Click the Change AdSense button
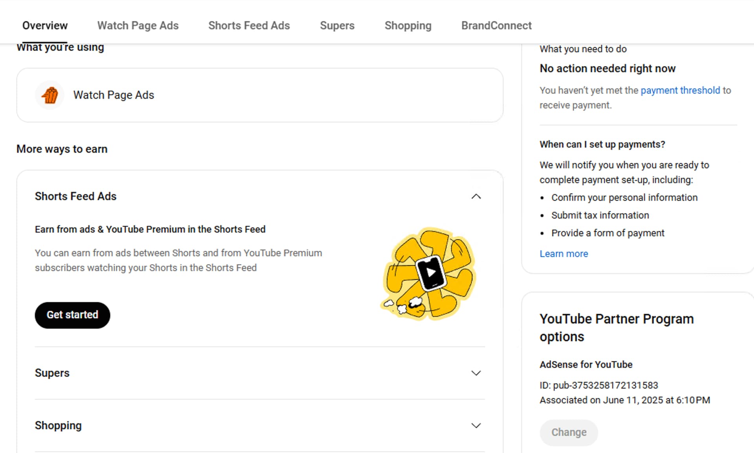This screenshot has width=754, height=453. click(x=568, y=432)
